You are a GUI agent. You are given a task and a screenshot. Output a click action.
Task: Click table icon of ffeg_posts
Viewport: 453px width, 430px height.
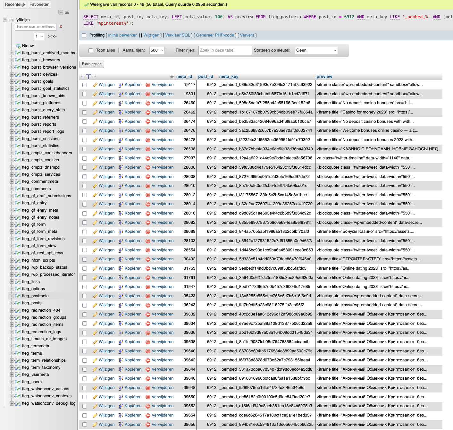[18, 303]
